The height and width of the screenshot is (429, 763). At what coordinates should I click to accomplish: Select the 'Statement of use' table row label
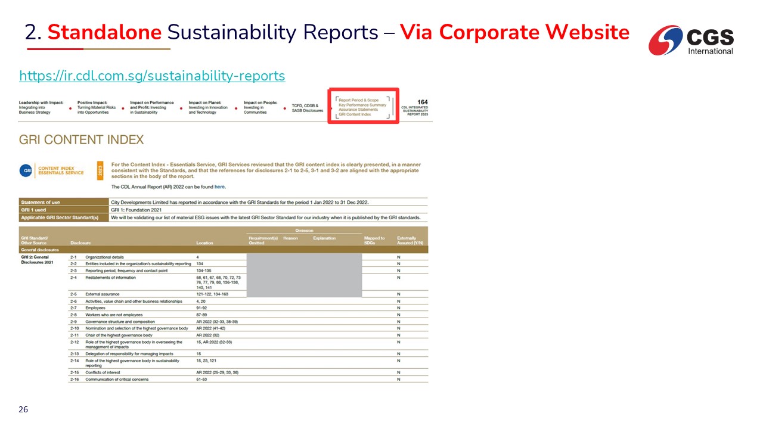pos(42,203)
